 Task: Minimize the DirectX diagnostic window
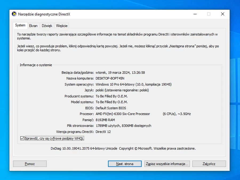(x=195, y=14)
